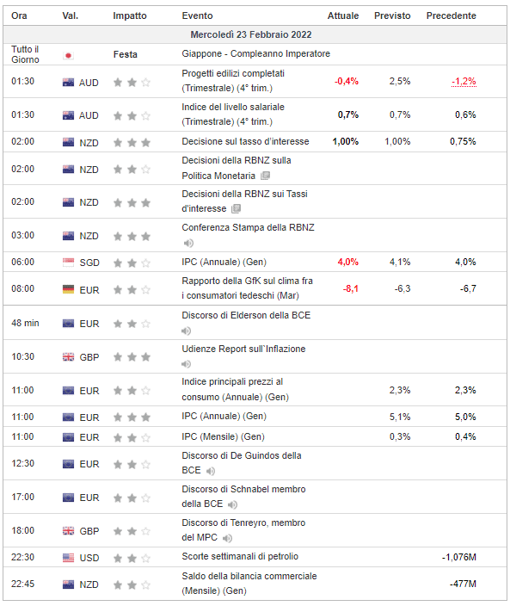Open IPC (Mensile) (Gen) event

pyautogui.click(x=223, y=436)
